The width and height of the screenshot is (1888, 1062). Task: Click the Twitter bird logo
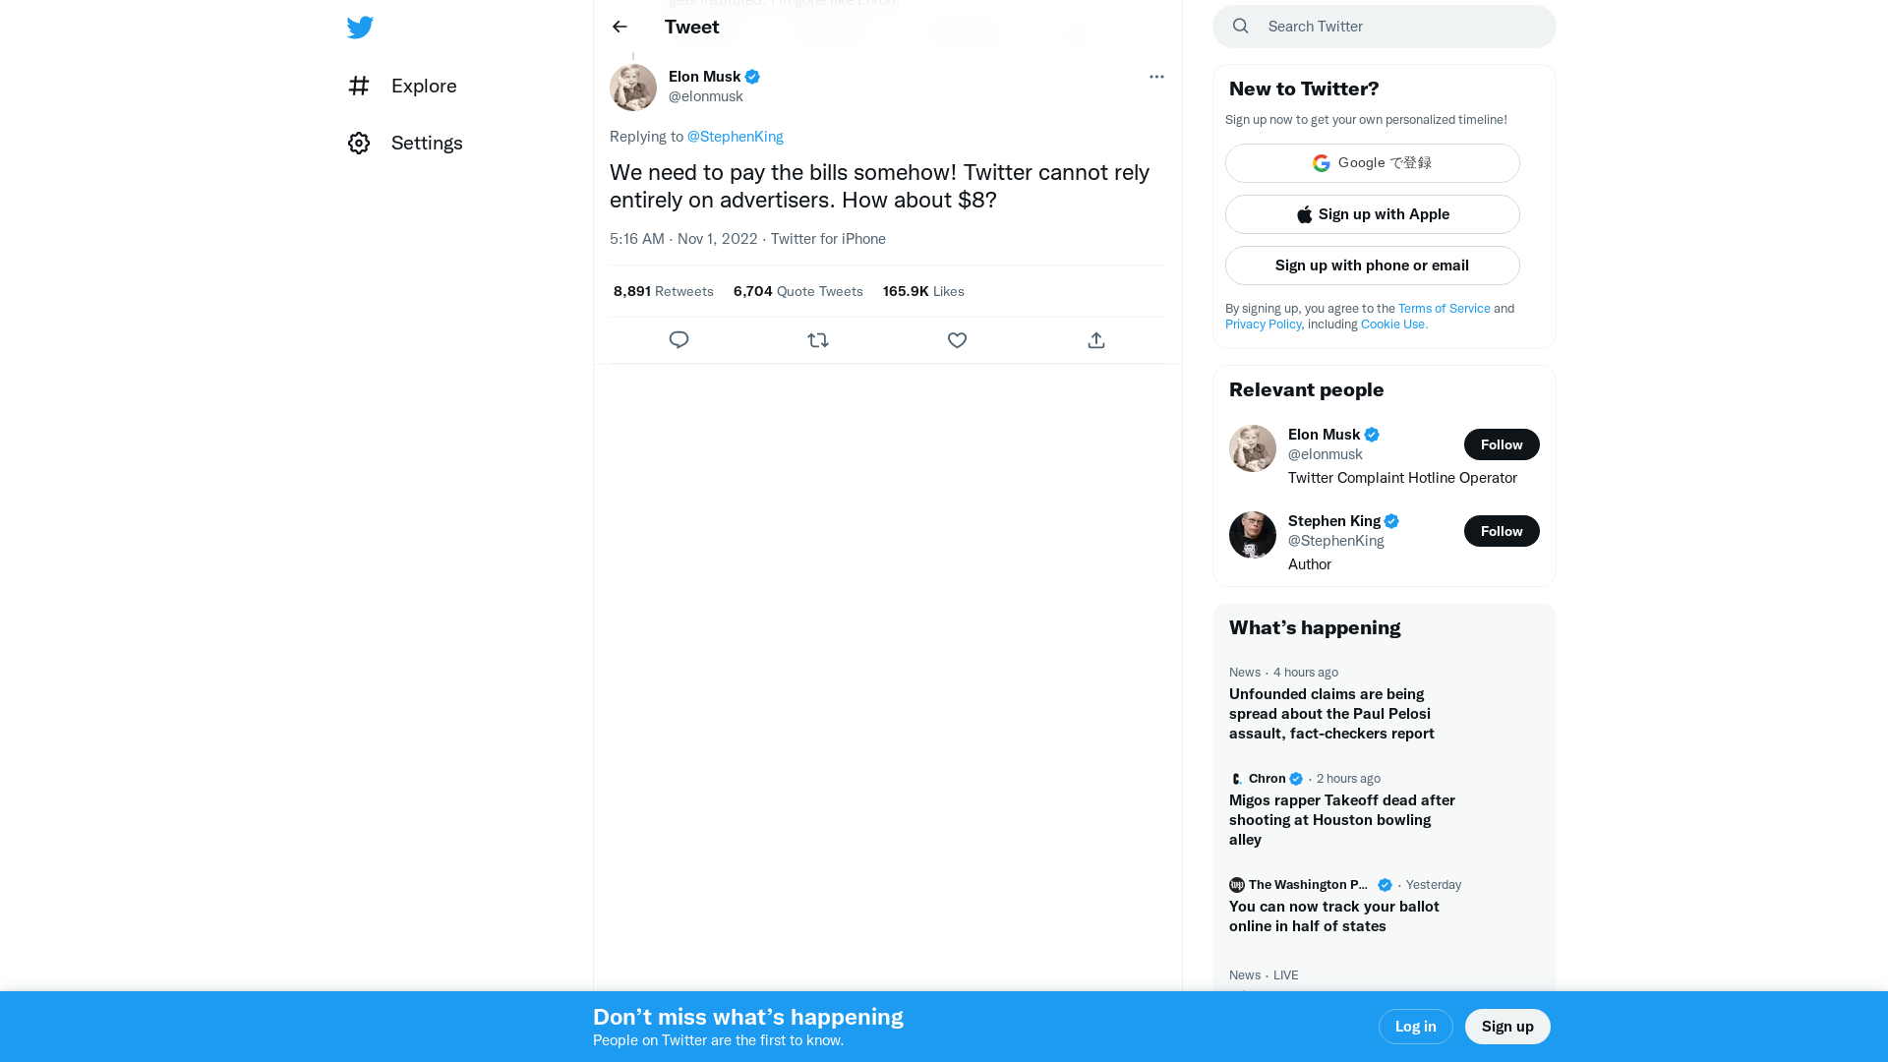(360, 28)
